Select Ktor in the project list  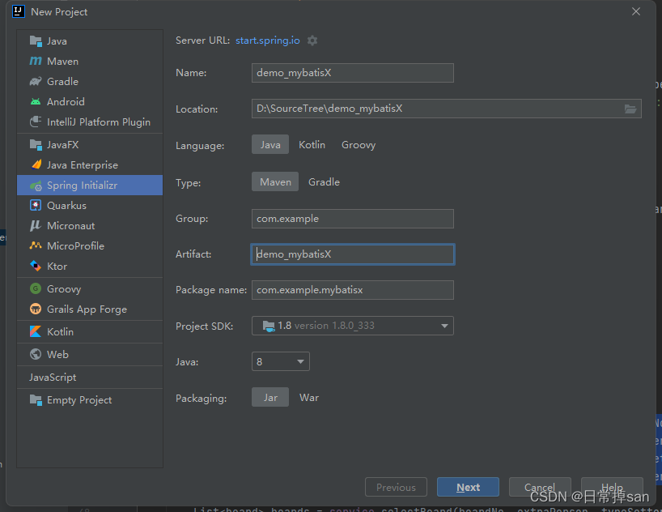pyautogui.click(x=90, y=266)
